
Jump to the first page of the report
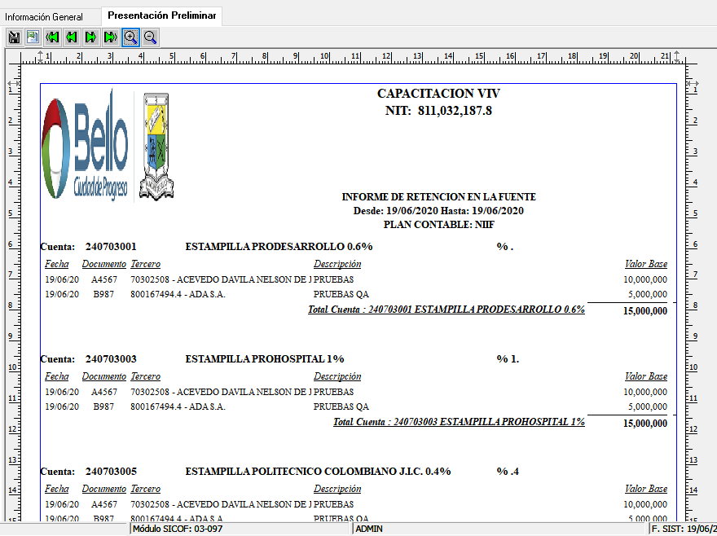[52, 37]
